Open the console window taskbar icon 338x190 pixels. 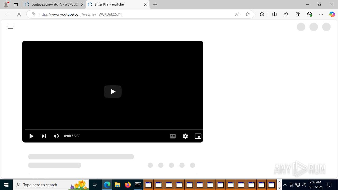click(x=138, y=185)
